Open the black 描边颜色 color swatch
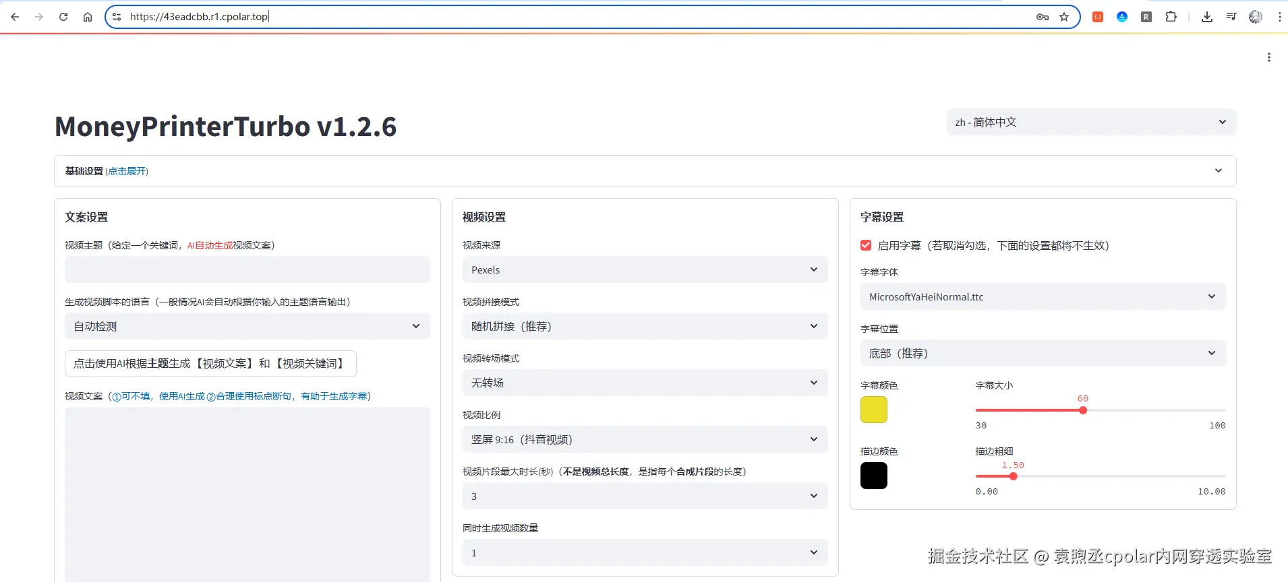This screenshot has width=1288, height=582. coord(874,476)
